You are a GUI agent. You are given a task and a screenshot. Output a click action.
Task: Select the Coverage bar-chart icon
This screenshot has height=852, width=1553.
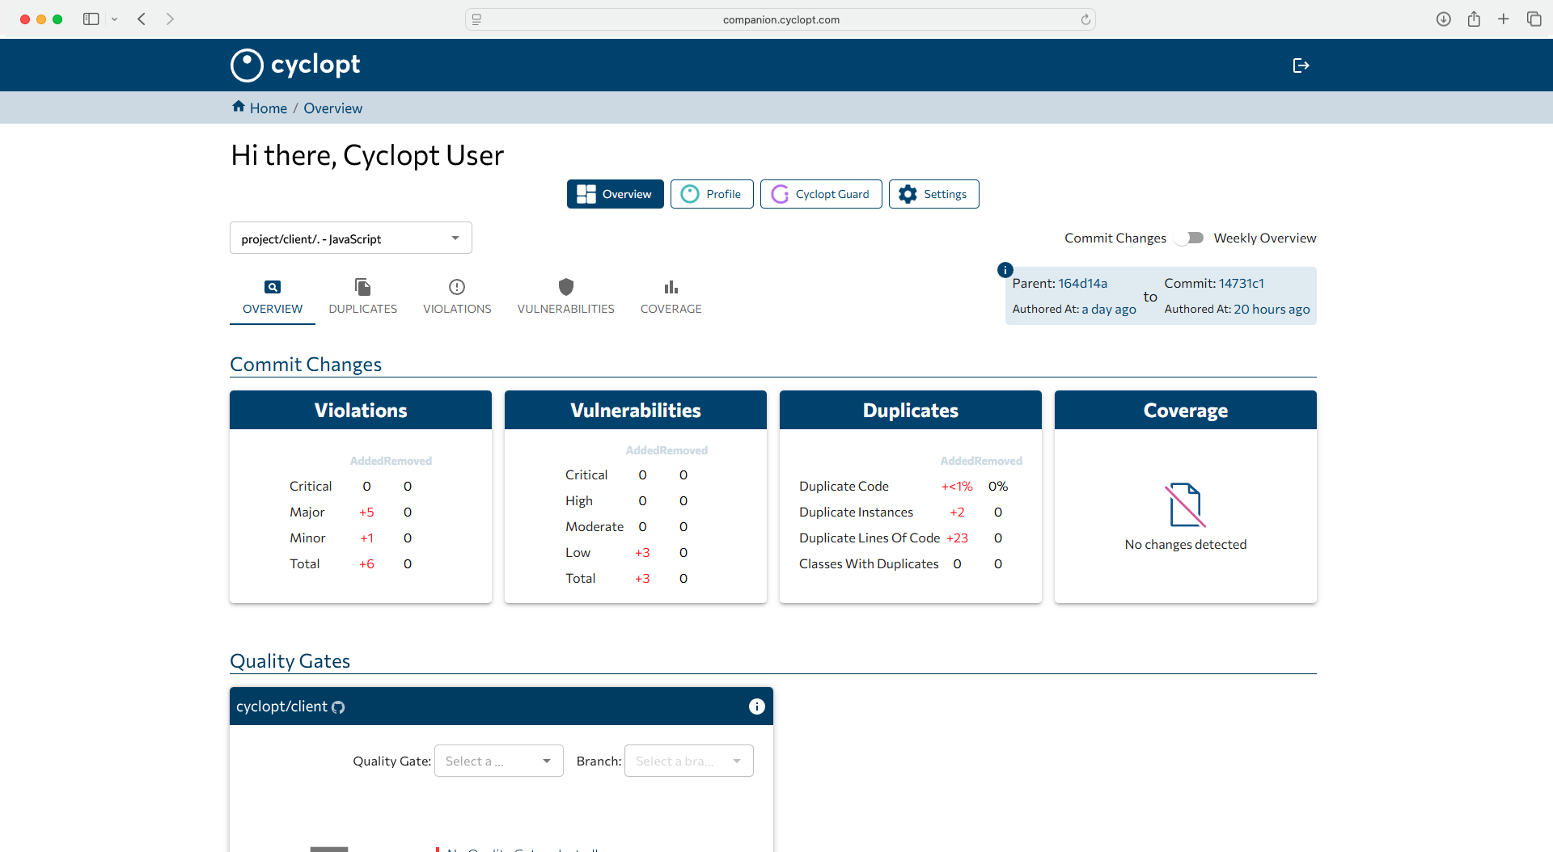(x=671, y=287)
